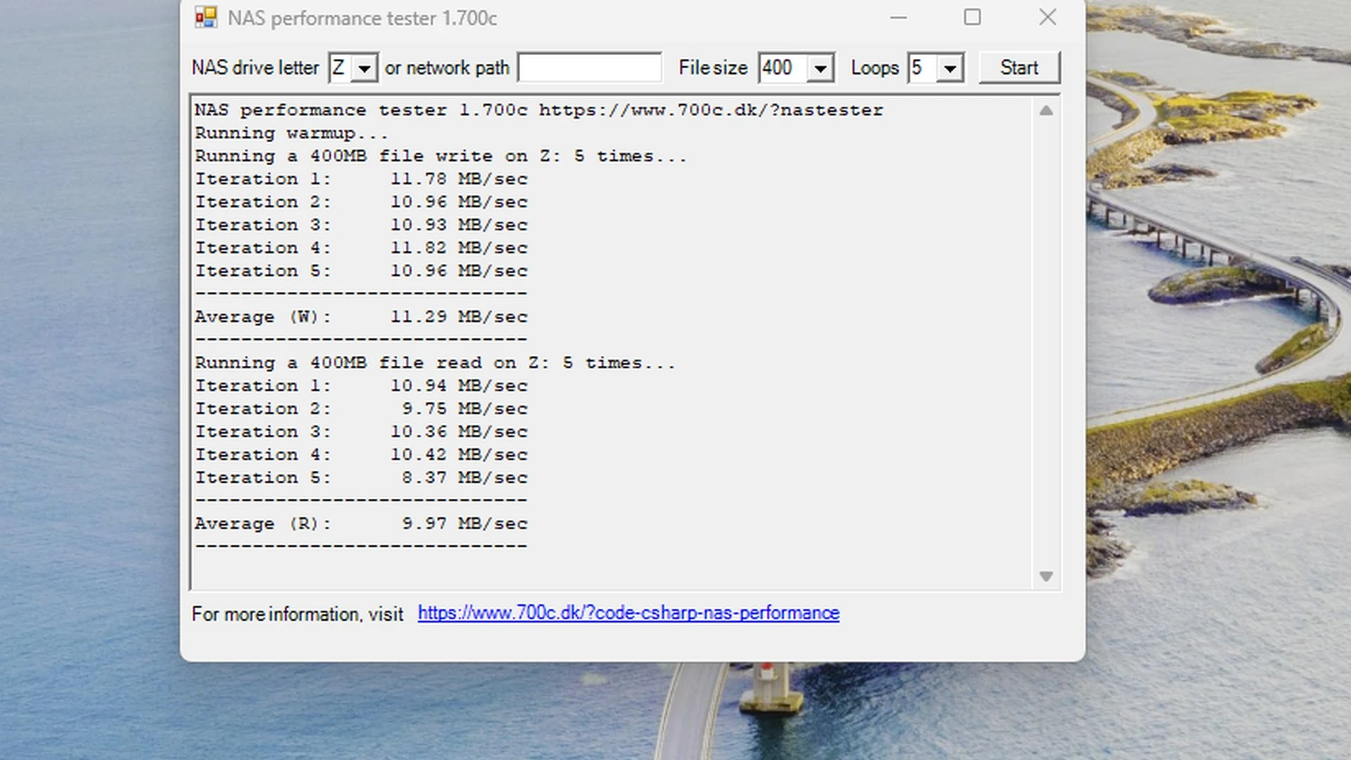The height and width of the screenshot is (760, 1351).
Task: Close the NAS performance tester window
Action: coord(1048,18)
